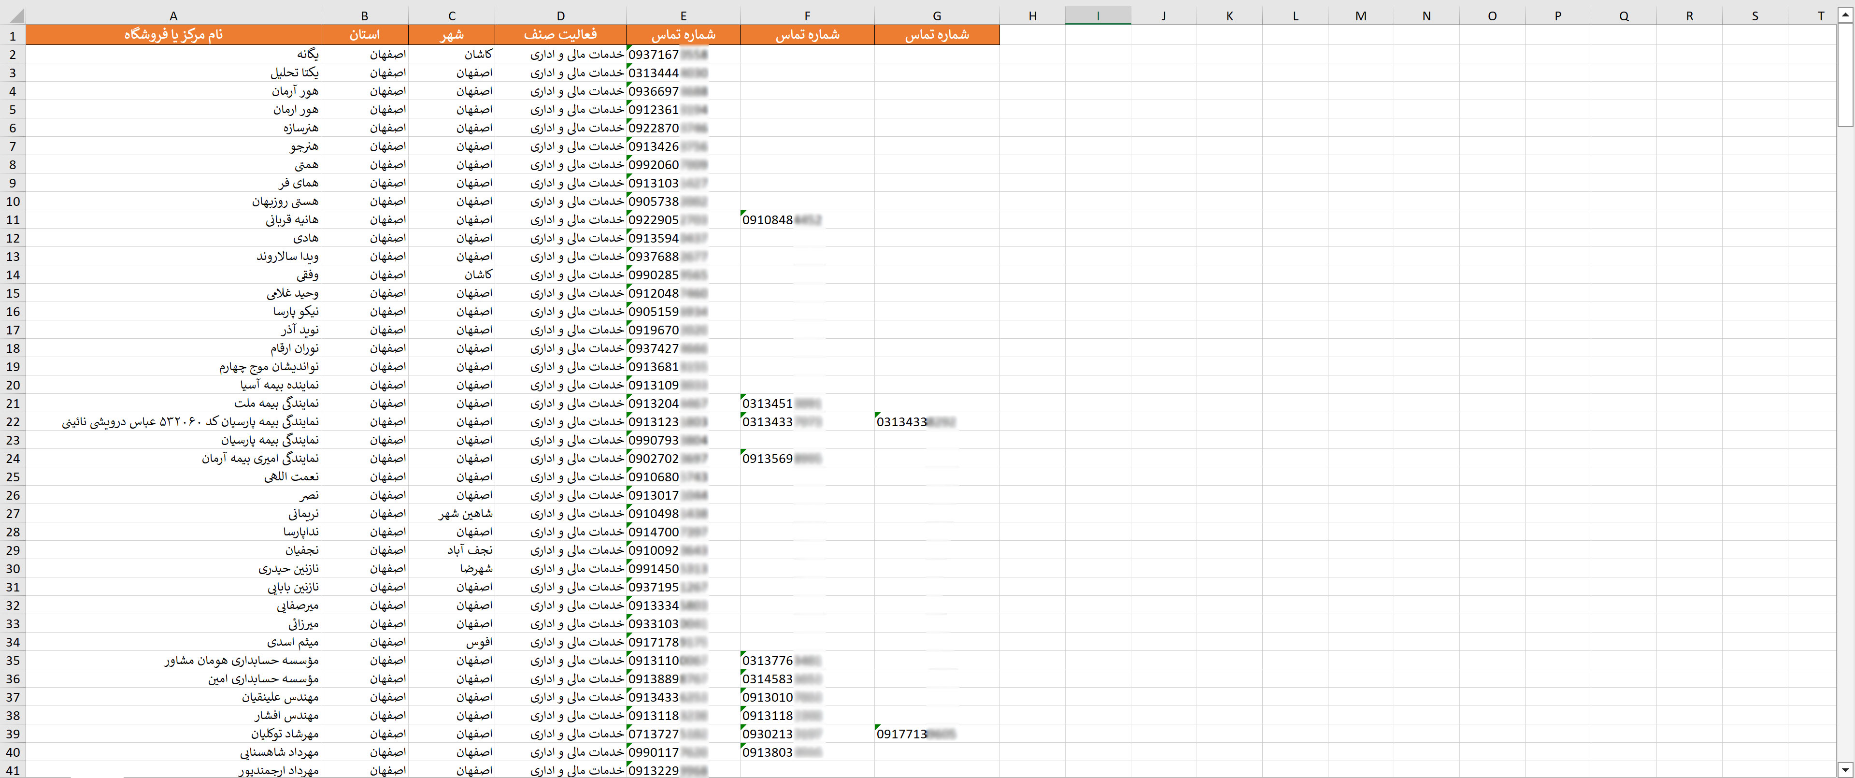Select phone cell starting 0910848
This screenshot has height=778, width=1855.
click(x=807, y=220)
